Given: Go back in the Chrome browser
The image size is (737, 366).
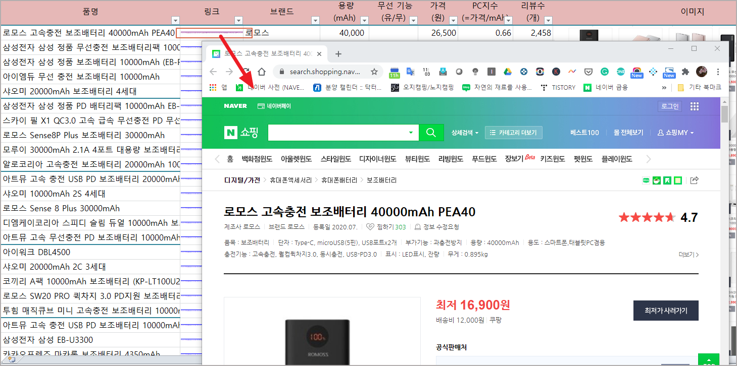Looking at the screenshot, I should tap(213, 72).
